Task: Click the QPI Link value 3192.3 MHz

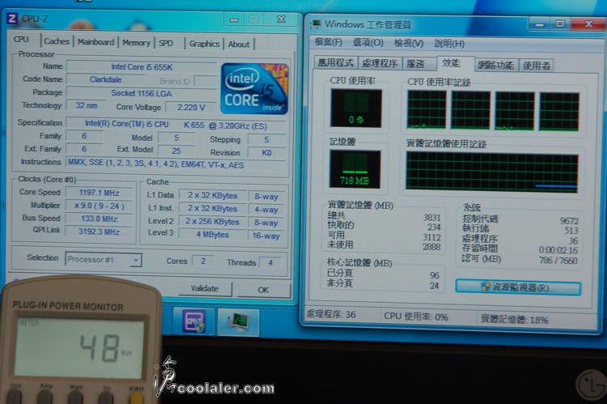Action: tap(99, 232)
